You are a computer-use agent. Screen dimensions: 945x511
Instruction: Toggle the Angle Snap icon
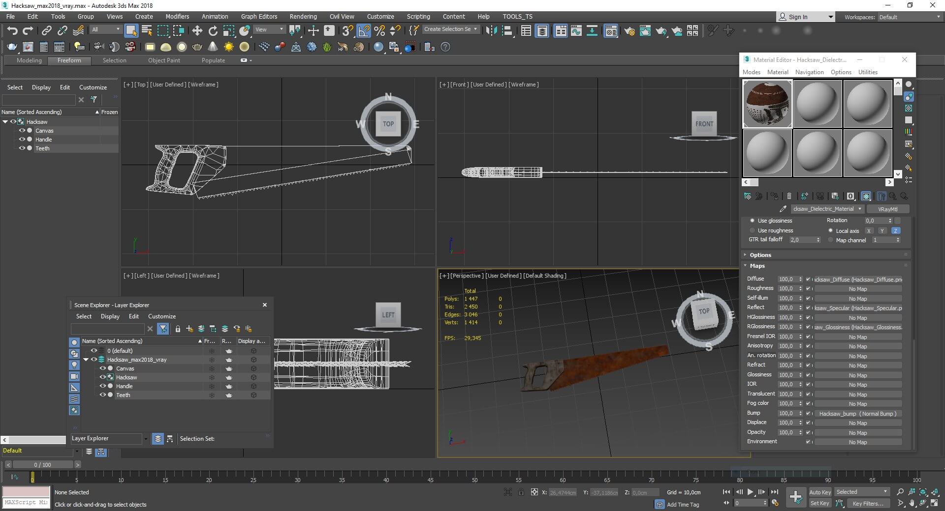[364, 31]
